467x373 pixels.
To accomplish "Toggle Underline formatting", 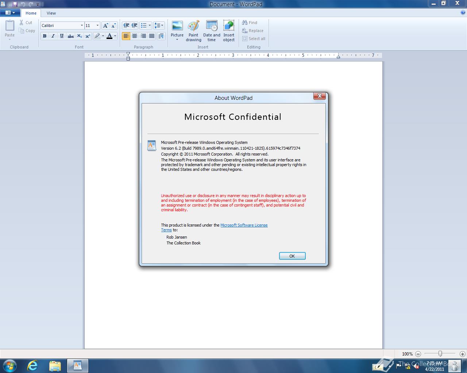I will point(62,36).
